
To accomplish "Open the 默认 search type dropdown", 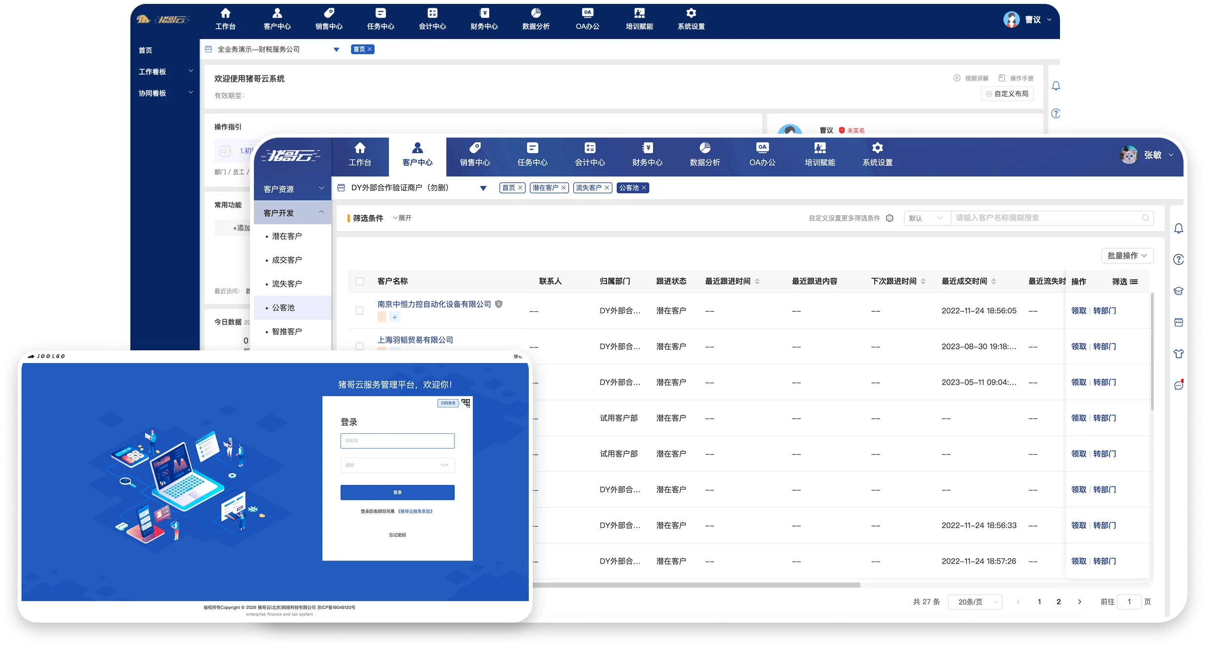I will pos(927,218).
